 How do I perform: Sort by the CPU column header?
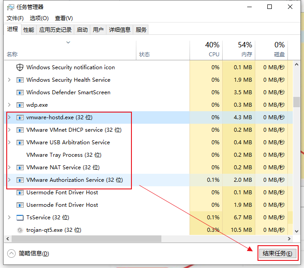pos(206,50)
